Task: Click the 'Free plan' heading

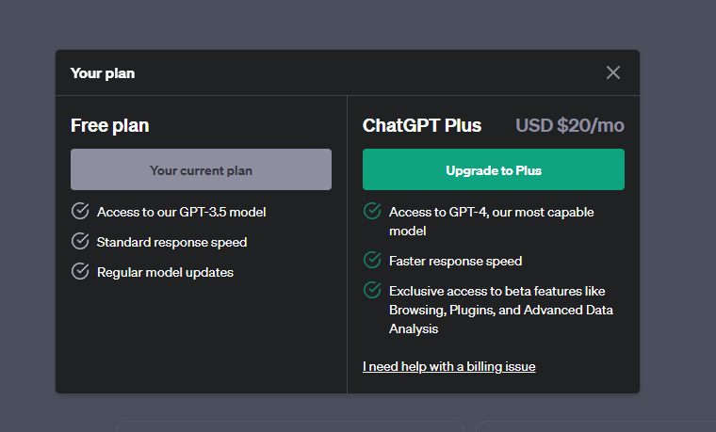Action: point(109,125)
